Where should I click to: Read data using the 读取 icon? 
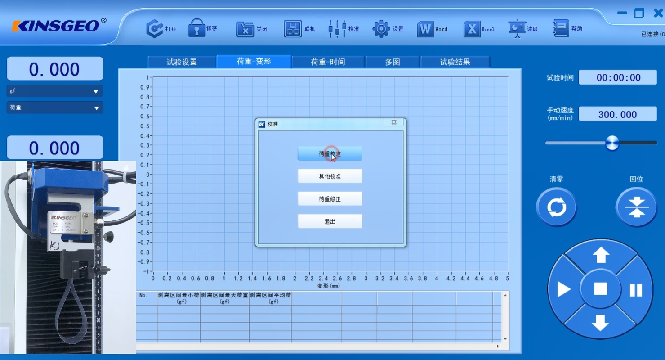pos(517,28)
